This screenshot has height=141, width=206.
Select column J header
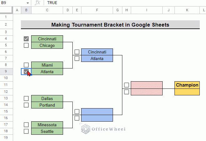[x=169, y=10]
